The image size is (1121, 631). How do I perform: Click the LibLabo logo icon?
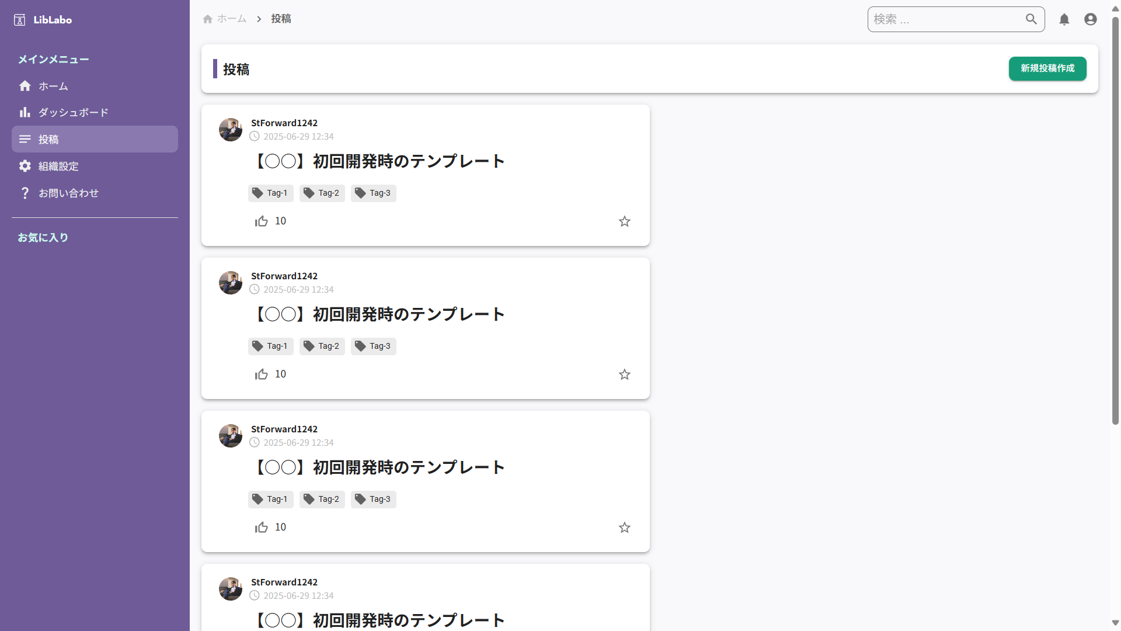click(20, 20)
